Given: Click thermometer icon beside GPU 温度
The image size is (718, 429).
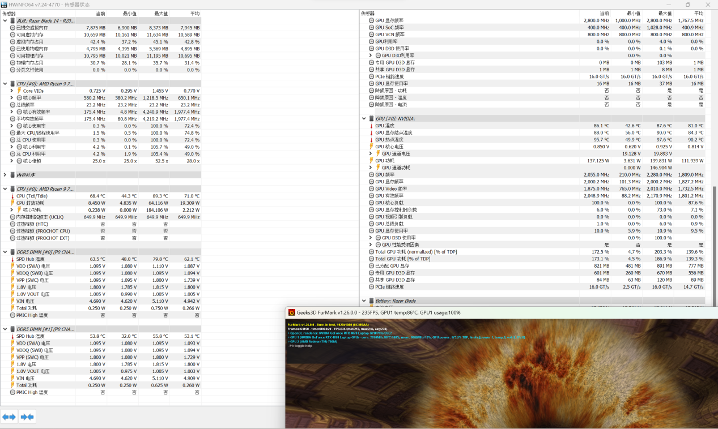Looking at the screenshot, I should tap(371, 126).
